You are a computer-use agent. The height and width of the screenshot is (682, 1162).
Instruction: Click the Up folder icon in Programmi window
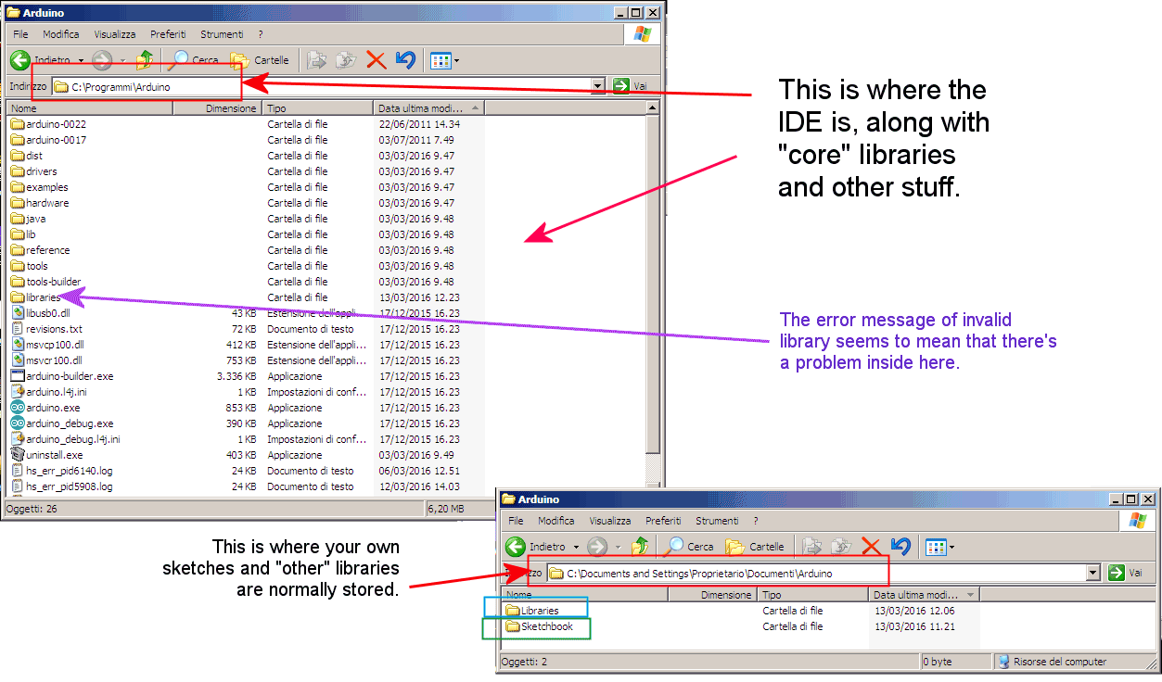(x=145, y=60)
